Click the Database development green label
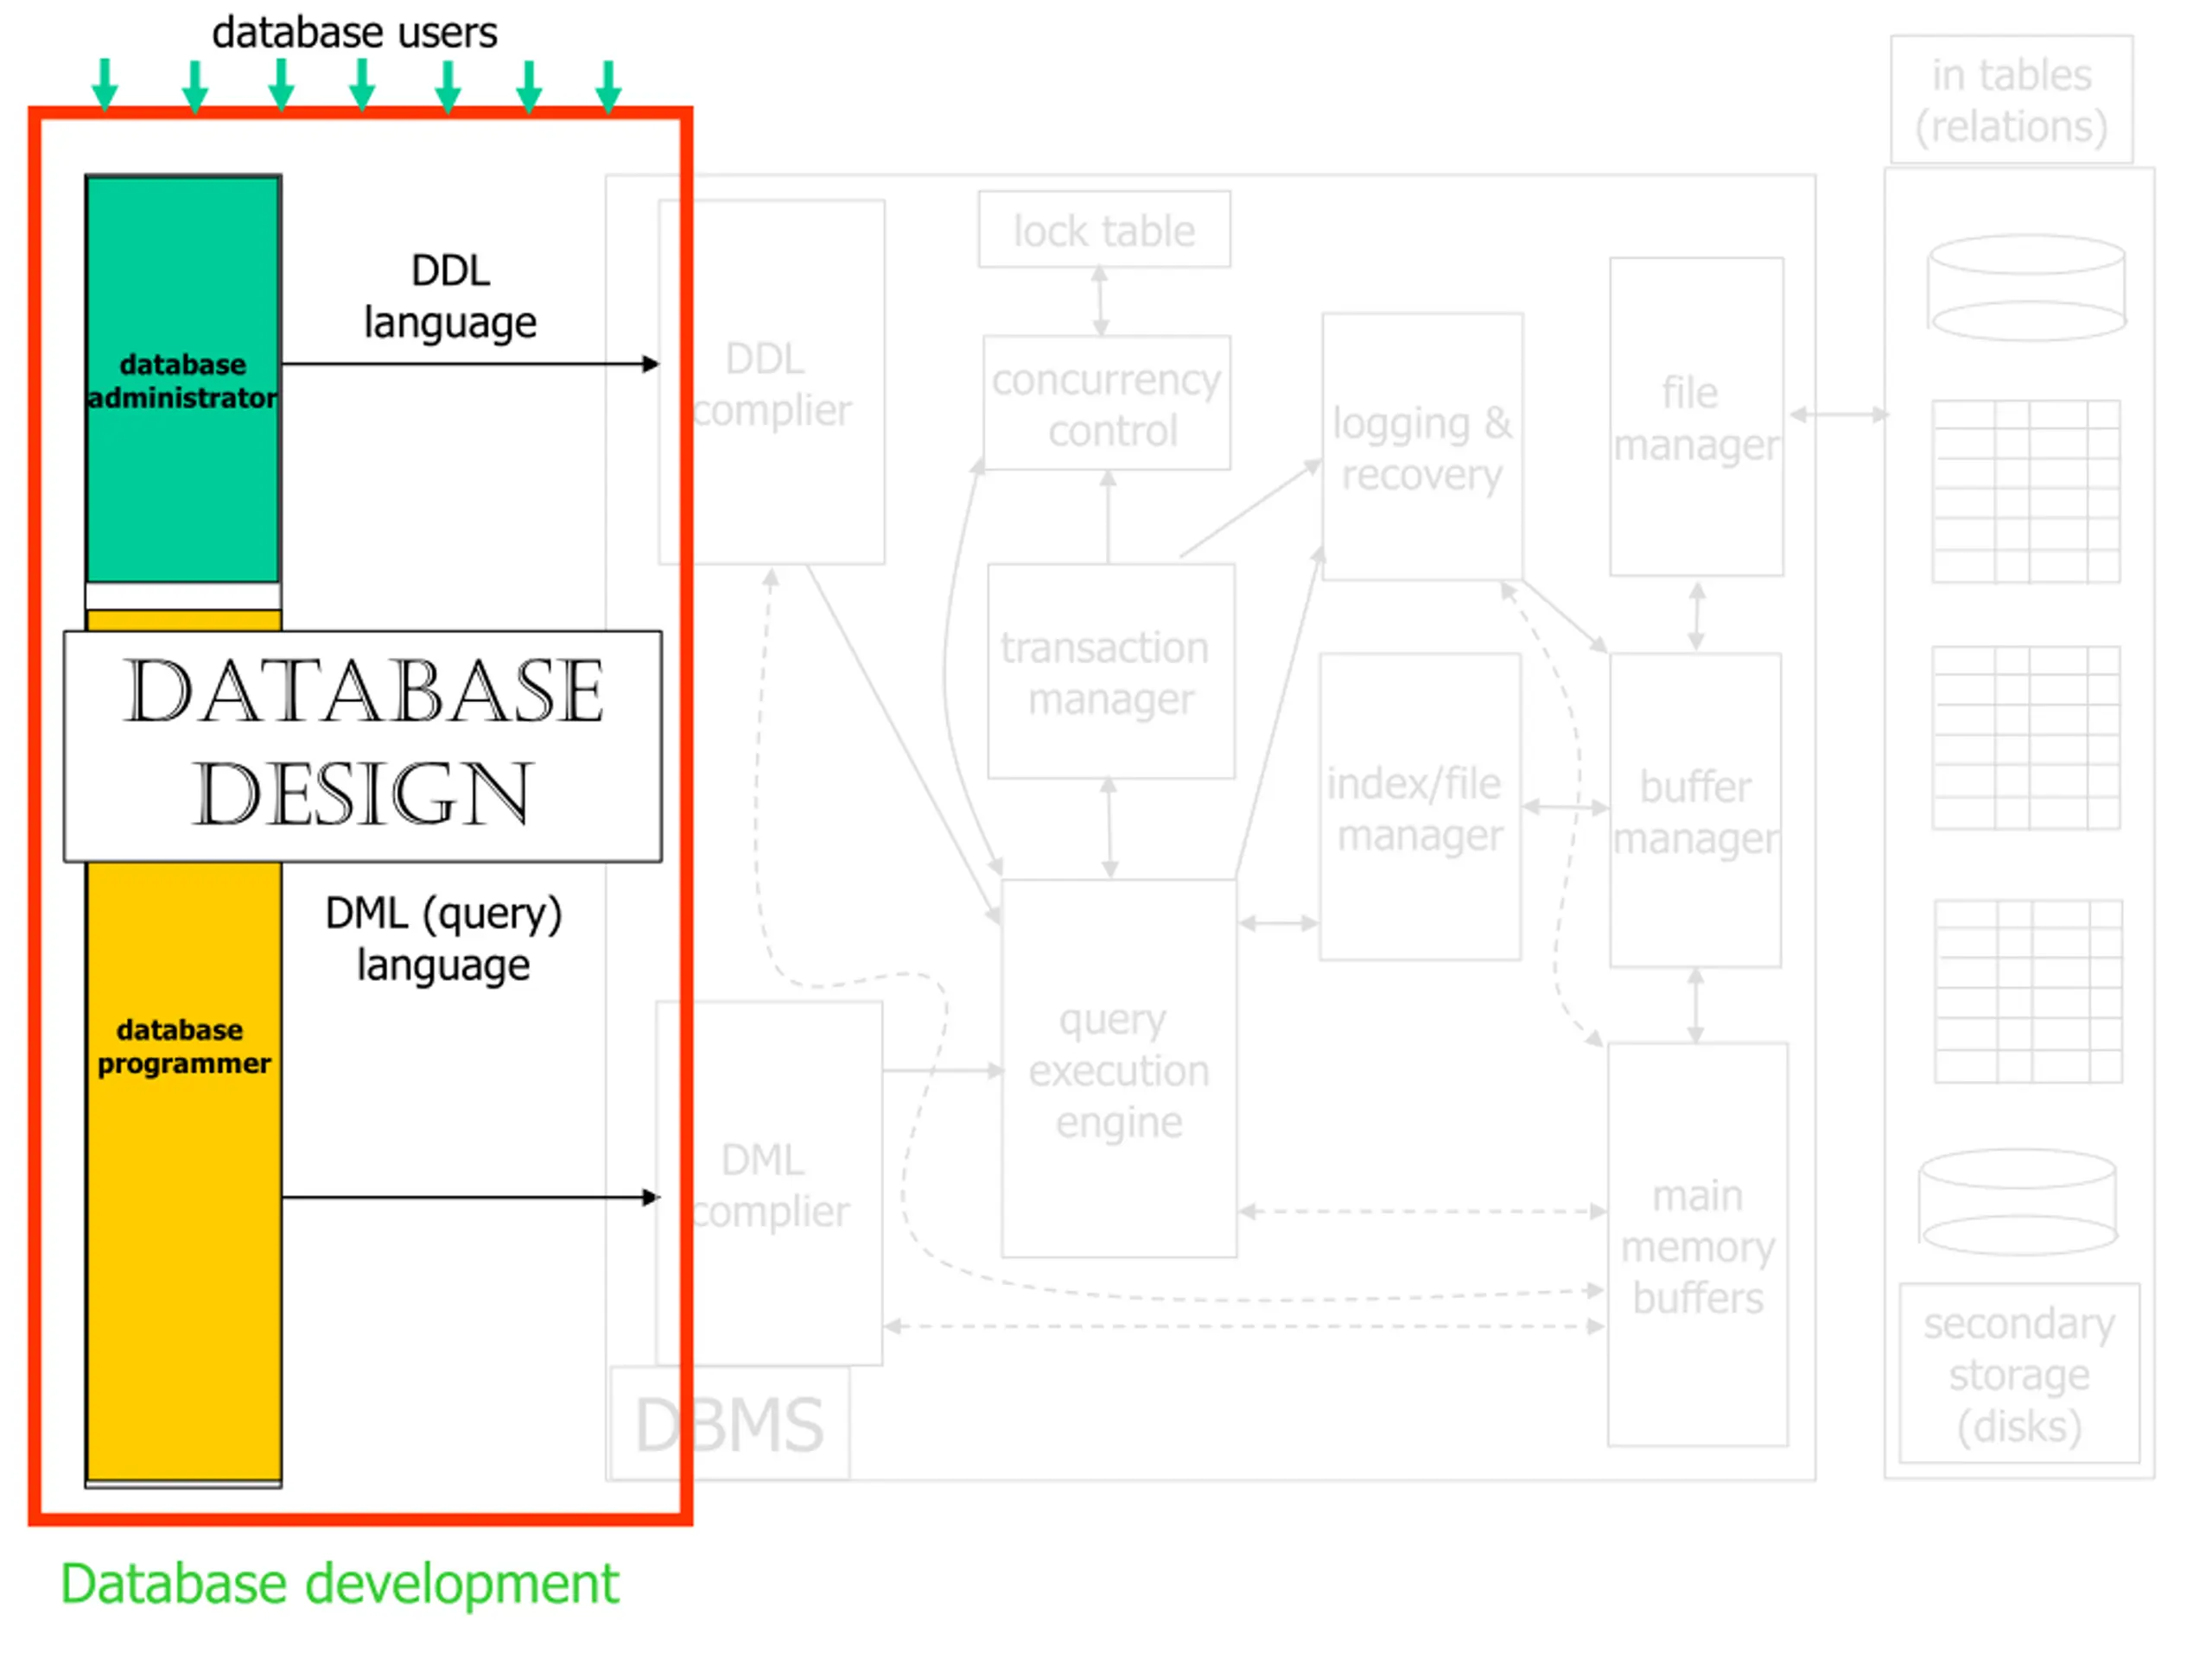The height and width of the screenshot is (1658, 2212). coord(339,1584)
